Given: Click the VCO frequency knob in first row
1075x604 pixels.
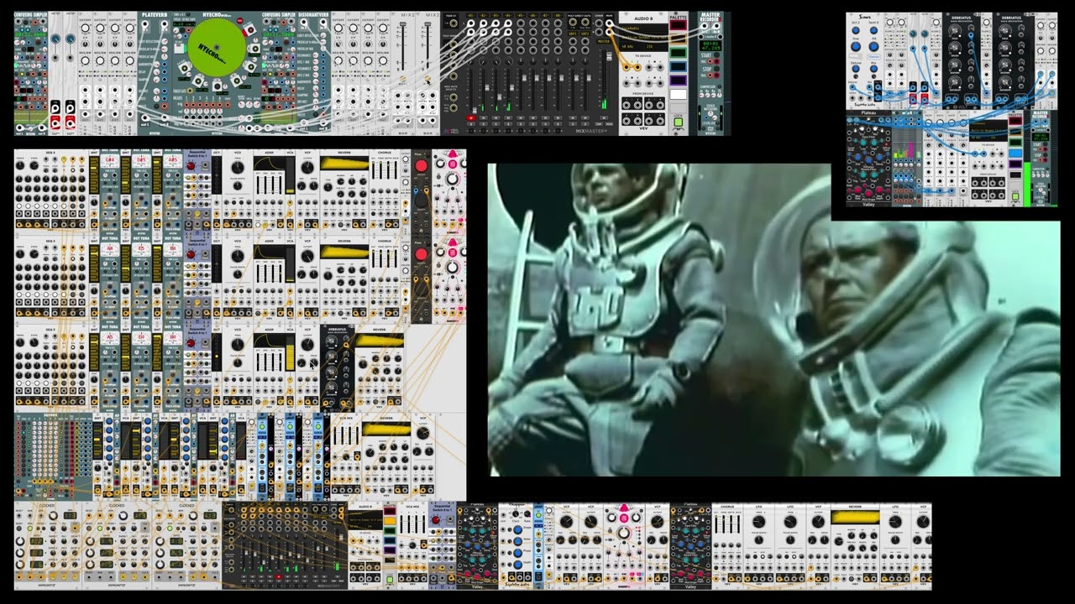Looking at the screenshot, I should [x=237, y=167].
